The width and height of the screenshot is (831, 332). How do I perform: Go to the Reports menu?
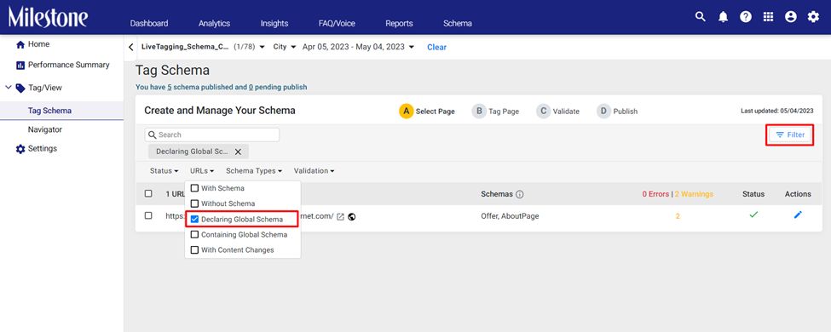click(x=399, y=23)
